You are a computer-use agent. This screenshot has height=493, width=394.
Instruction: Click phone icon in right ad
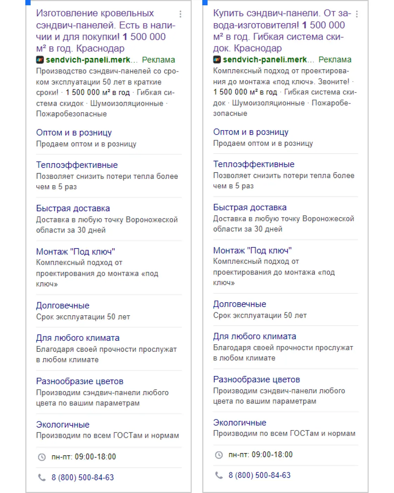[219, 475]
